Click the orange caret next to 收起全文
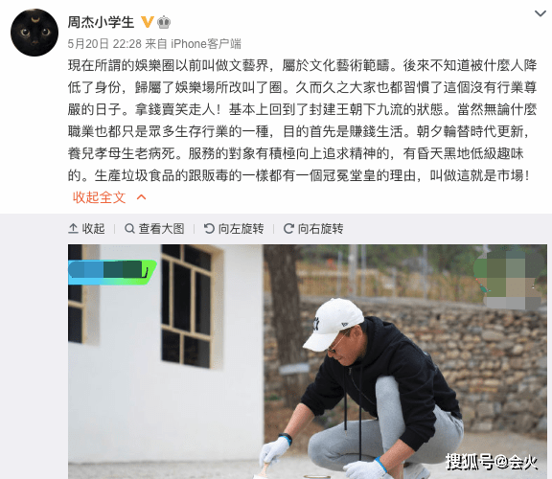The image size is (552, 479). point(141,197)
